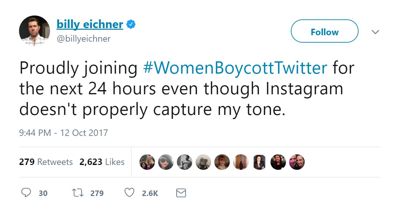
Task: Open the #WomenBoycottTwitter hashtag
Action: (x=235, y=68)
